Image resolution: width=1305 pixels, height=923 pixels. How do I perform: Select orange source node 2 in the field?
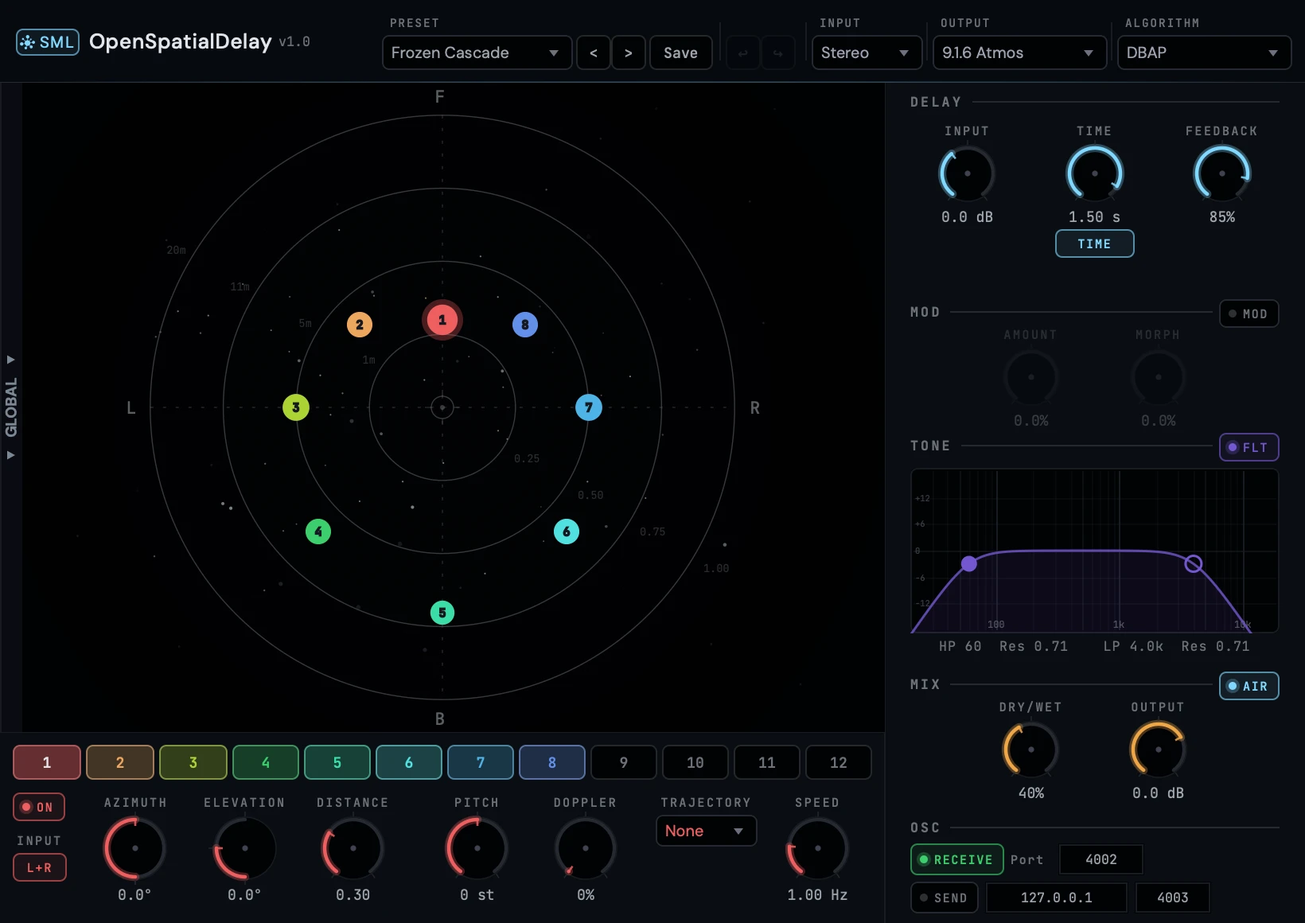click(x=360, y=325)
